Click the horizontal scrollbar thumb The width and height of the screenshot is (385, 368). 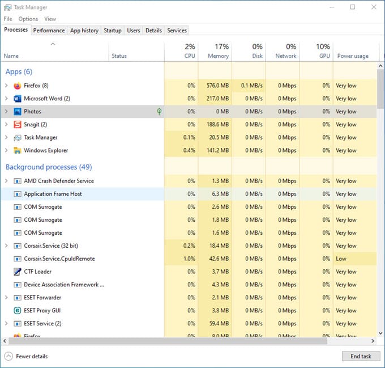[x=168, y=341]
